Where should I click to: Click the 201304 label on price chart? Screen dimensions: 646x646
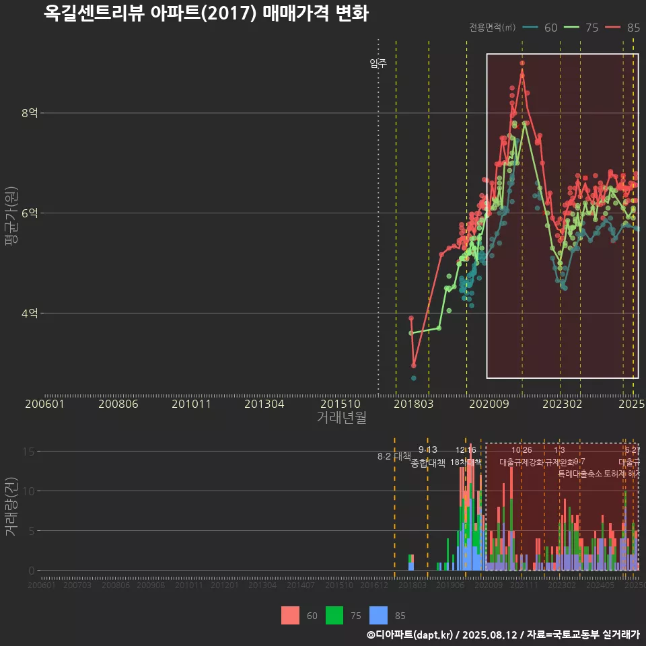pyautogui.click(x=264, y=404)
